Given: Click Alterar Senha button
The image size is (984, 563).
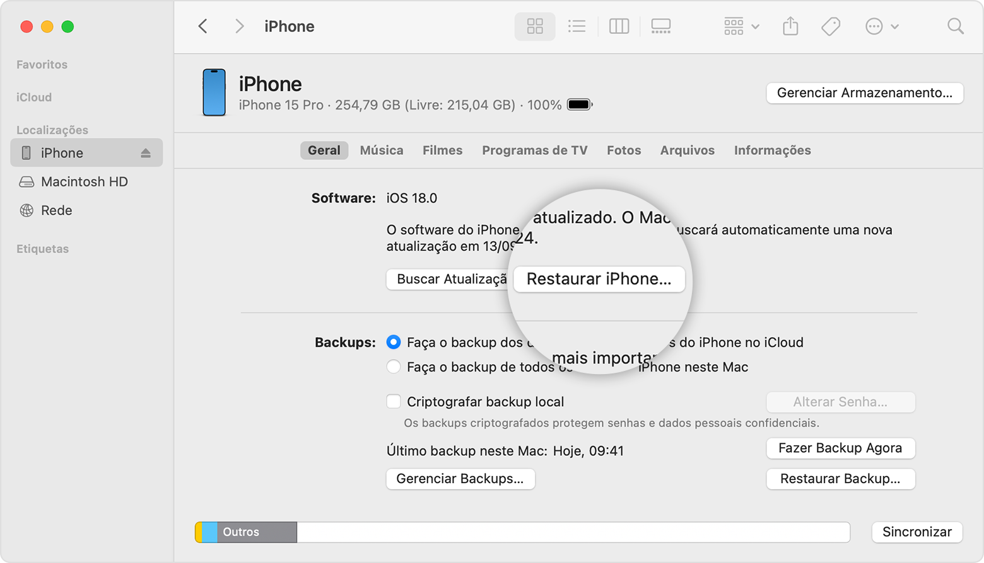Looking at the screenshot, I should point(840,402).
